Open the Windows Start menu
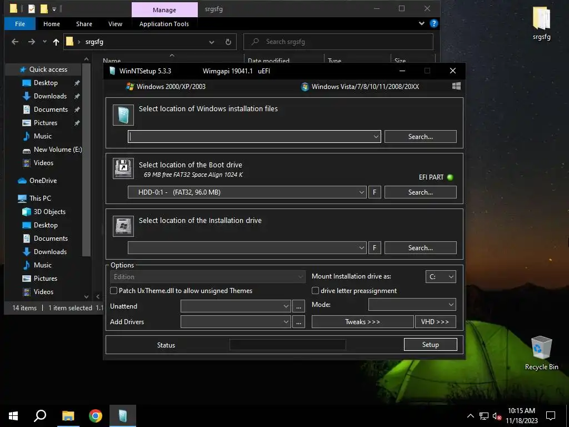The image size is (569, 427). [13, 416]
